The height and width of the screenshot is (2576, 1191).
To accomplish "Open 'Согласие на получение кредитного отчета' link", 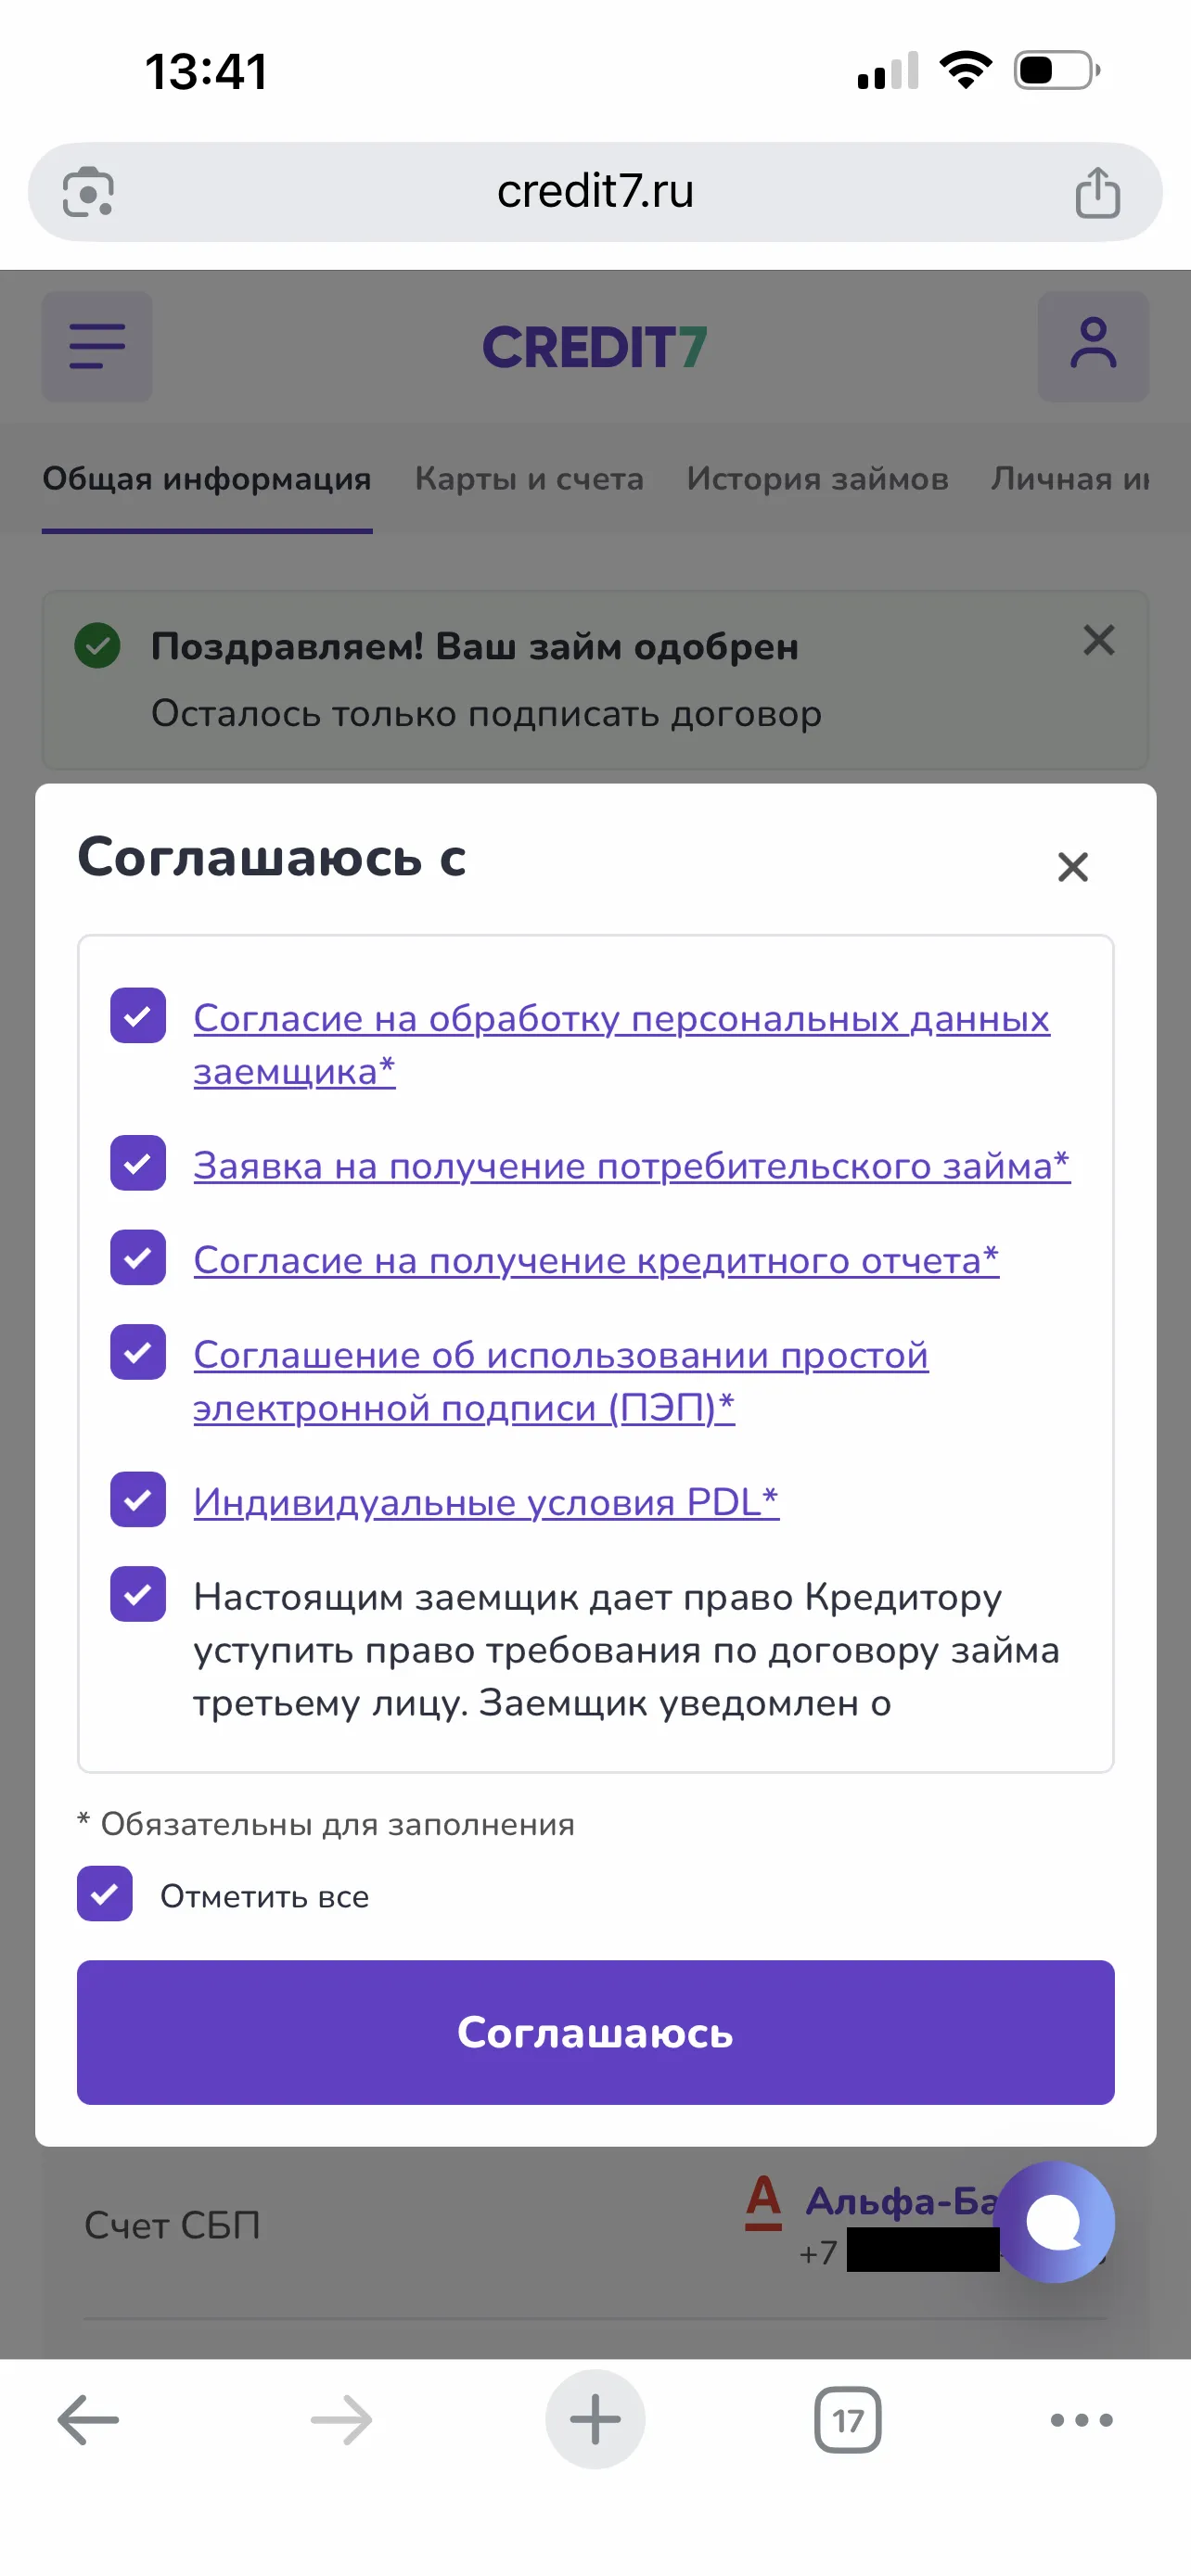I will coord(596,1260).
